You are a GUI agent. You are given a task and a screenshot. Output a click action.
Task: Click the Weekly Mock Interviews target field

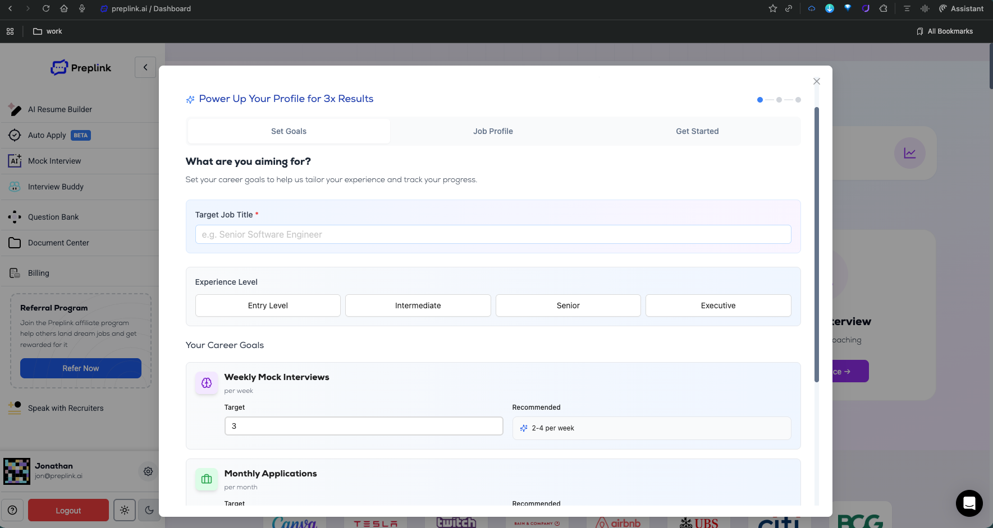(x=364, y=426)
